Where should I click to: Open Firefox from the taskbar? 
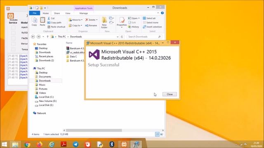point(40,144)
